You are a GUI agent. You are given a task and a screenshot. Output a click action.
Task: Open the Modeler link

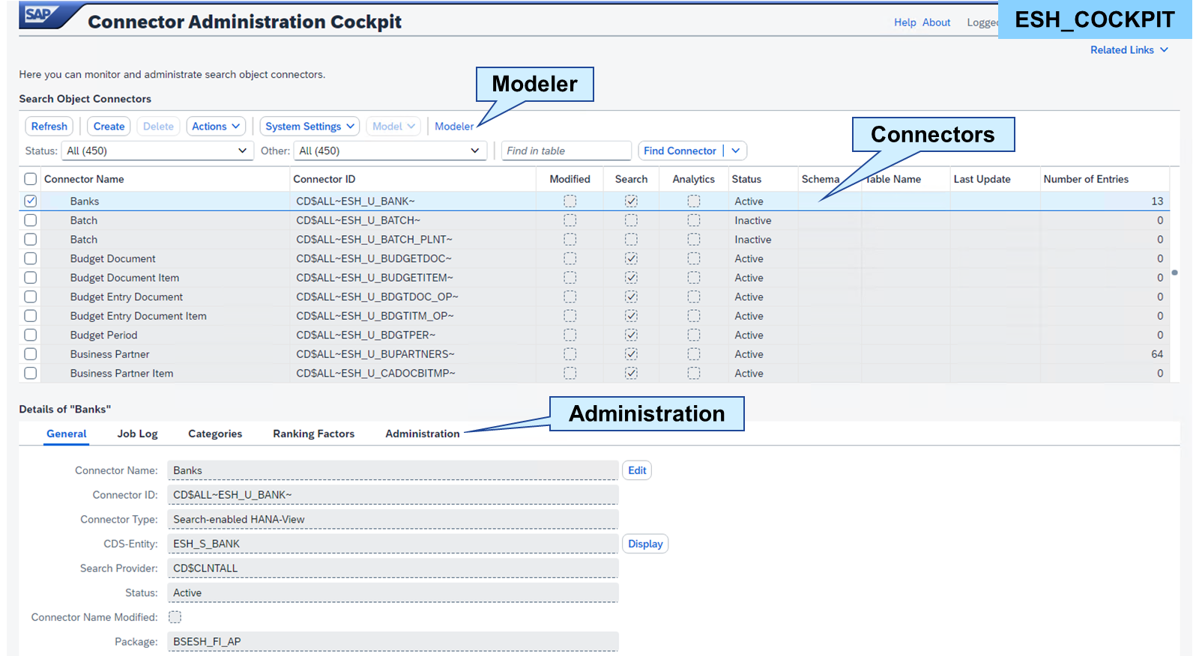454,127
